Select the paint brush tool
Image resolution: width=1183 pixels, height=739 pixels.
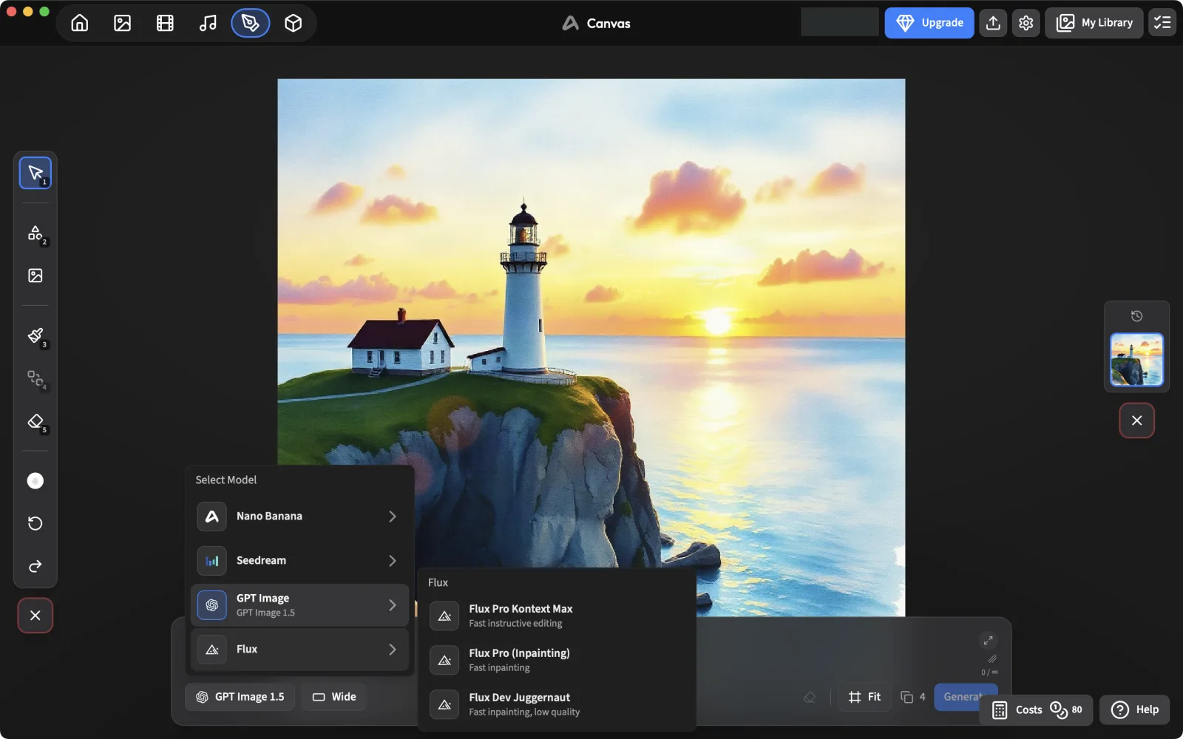coord(35,336)
